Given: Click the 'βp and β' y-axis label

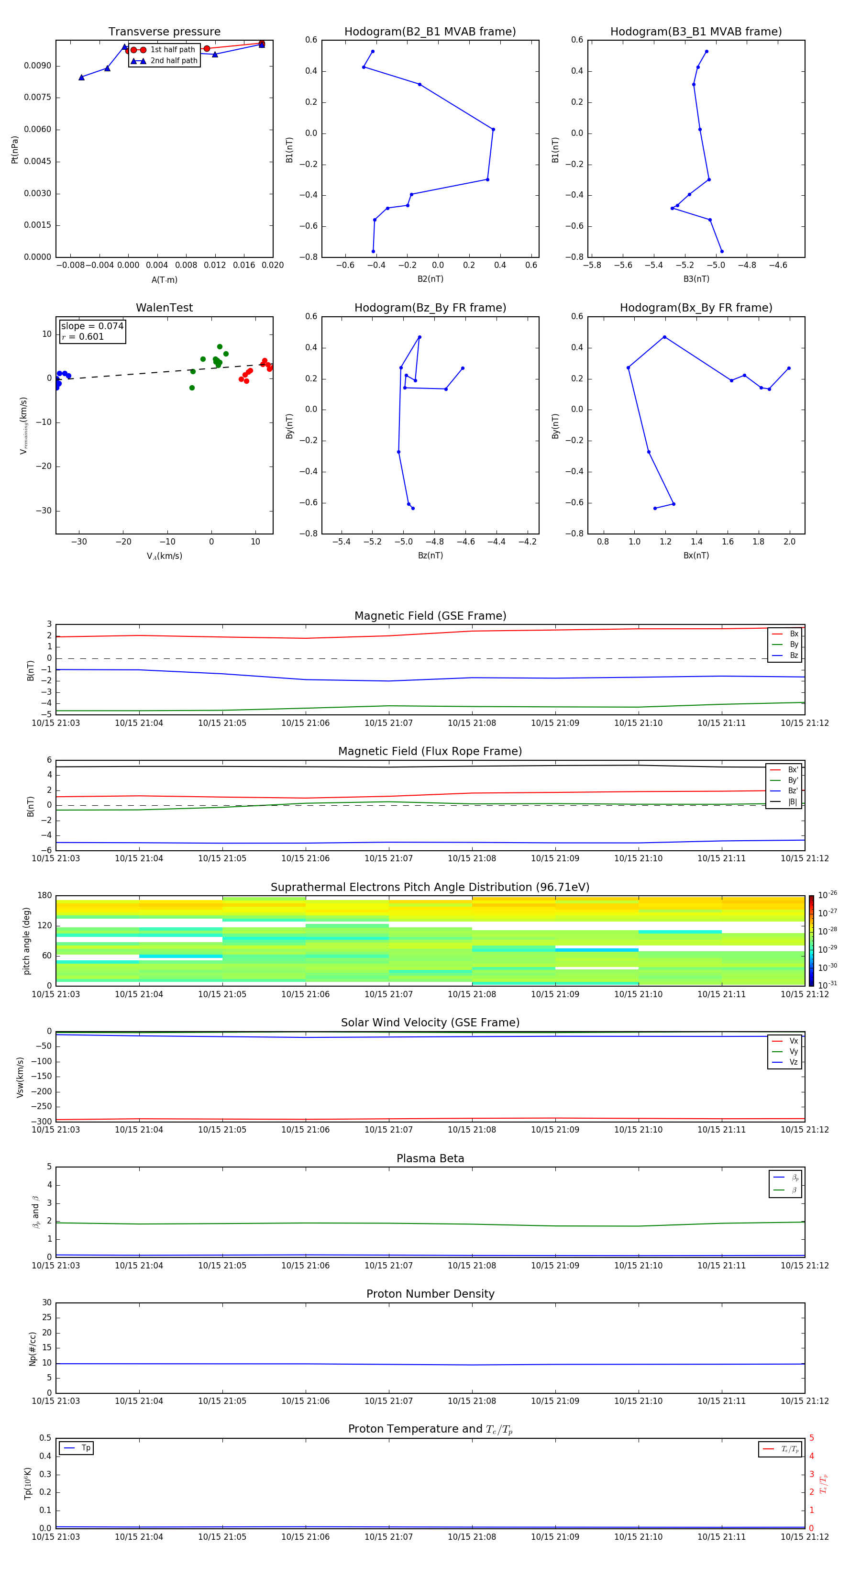Looking at the screenshot, I should click(x=35, y=1212).
